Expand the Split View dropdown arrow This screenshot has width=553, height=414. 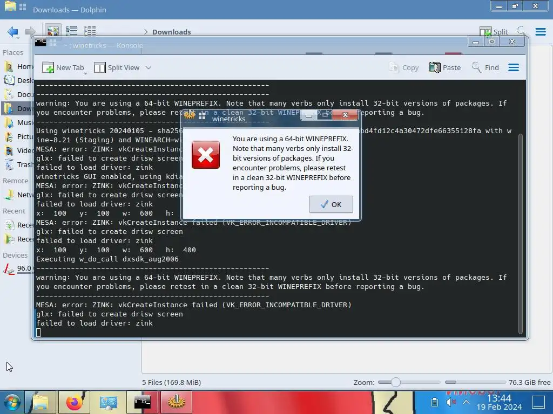[149, 67]
